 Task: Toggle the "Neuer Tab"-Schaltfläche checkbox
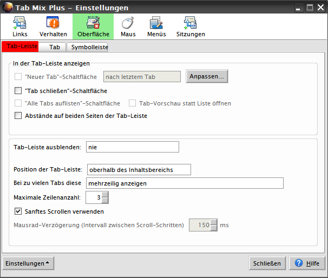(18, 77)
